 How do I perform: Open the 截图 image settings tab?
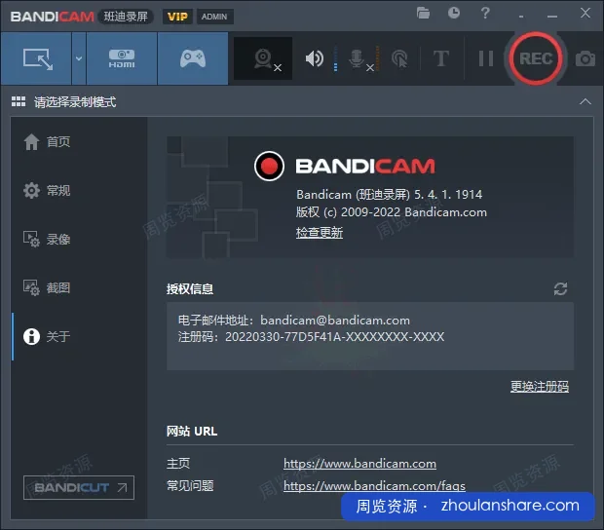pyautogui.click(x=47, y=287)
